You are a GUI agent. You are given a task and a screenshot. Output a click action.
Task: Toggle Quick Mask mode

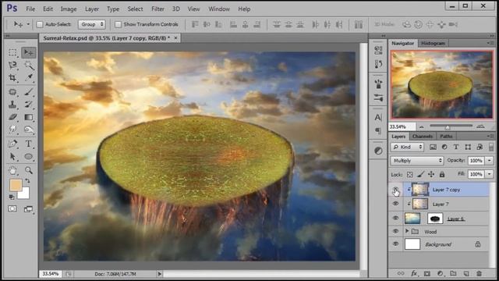[x=12, y=209]
